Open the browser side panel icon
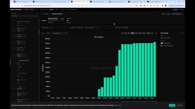The height and width of the screenshot is (109, 195). (x=162, y=5)
